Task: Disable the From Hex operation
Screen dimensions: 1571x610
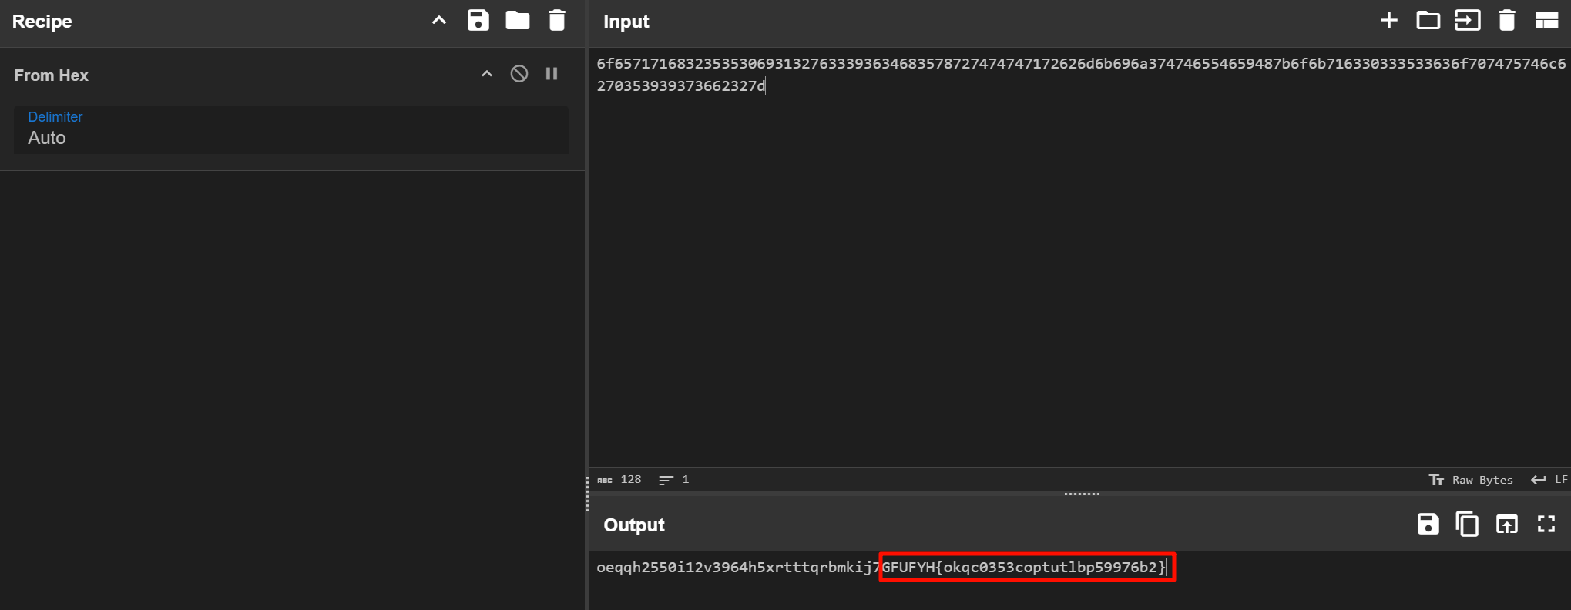Action: coord(519,74)
